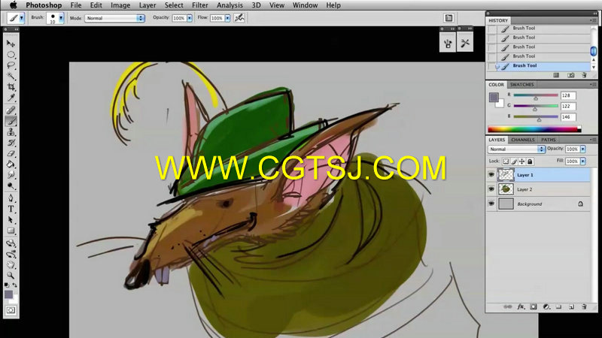The image size is (602, 338).
Task: Create a new adjustment layer
Action: pos(546,306)
